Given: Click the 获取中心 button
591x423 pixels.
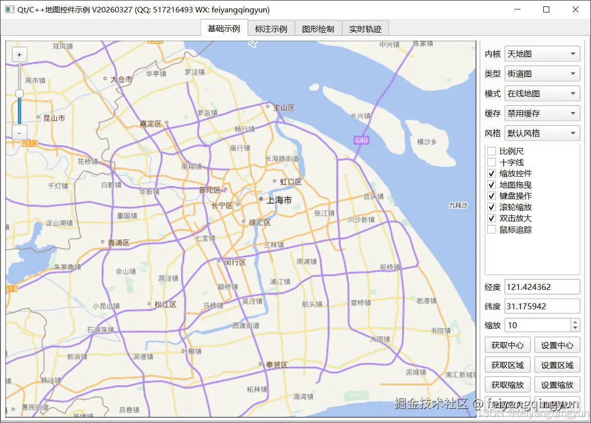Looking at the screenshot, I should [x=508, y=345].
